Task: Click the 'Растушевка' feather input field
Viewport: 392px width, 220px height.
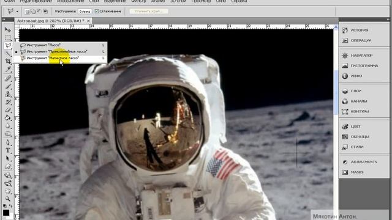Action: point(85,12)
